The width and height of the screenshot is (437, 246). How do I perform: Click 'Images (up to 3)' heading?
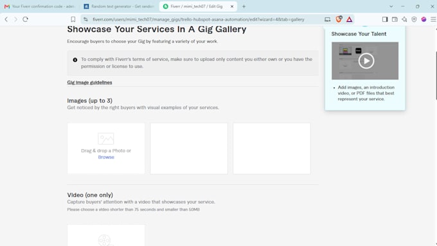[x=90, y=101]
